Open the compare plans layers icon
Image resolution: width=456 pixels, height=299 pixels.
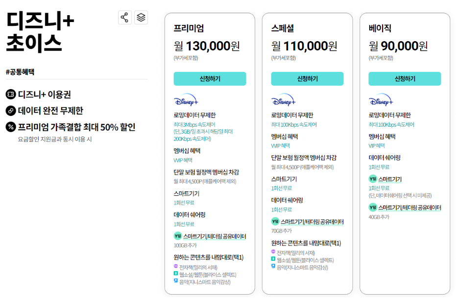[141, 18]
